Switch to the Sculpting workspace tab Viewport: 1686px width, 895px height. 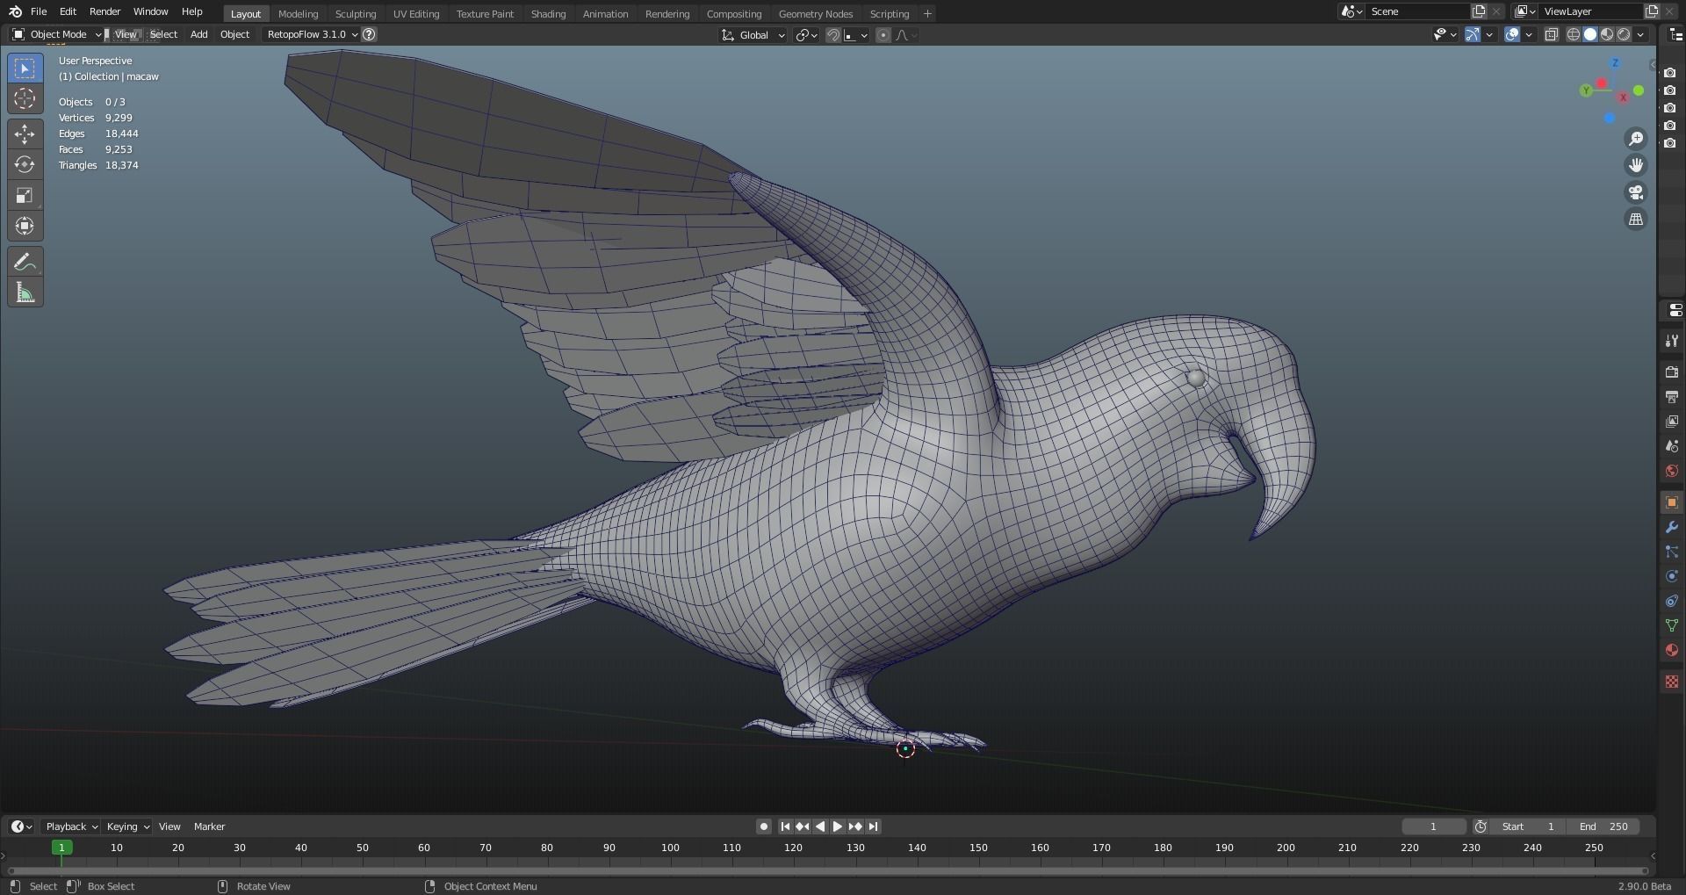click(356, 14)
